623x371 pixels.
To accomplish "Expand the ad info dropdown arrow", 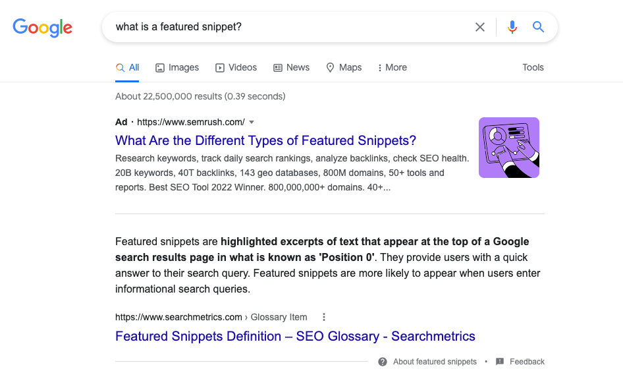I will tap(252, 122).
